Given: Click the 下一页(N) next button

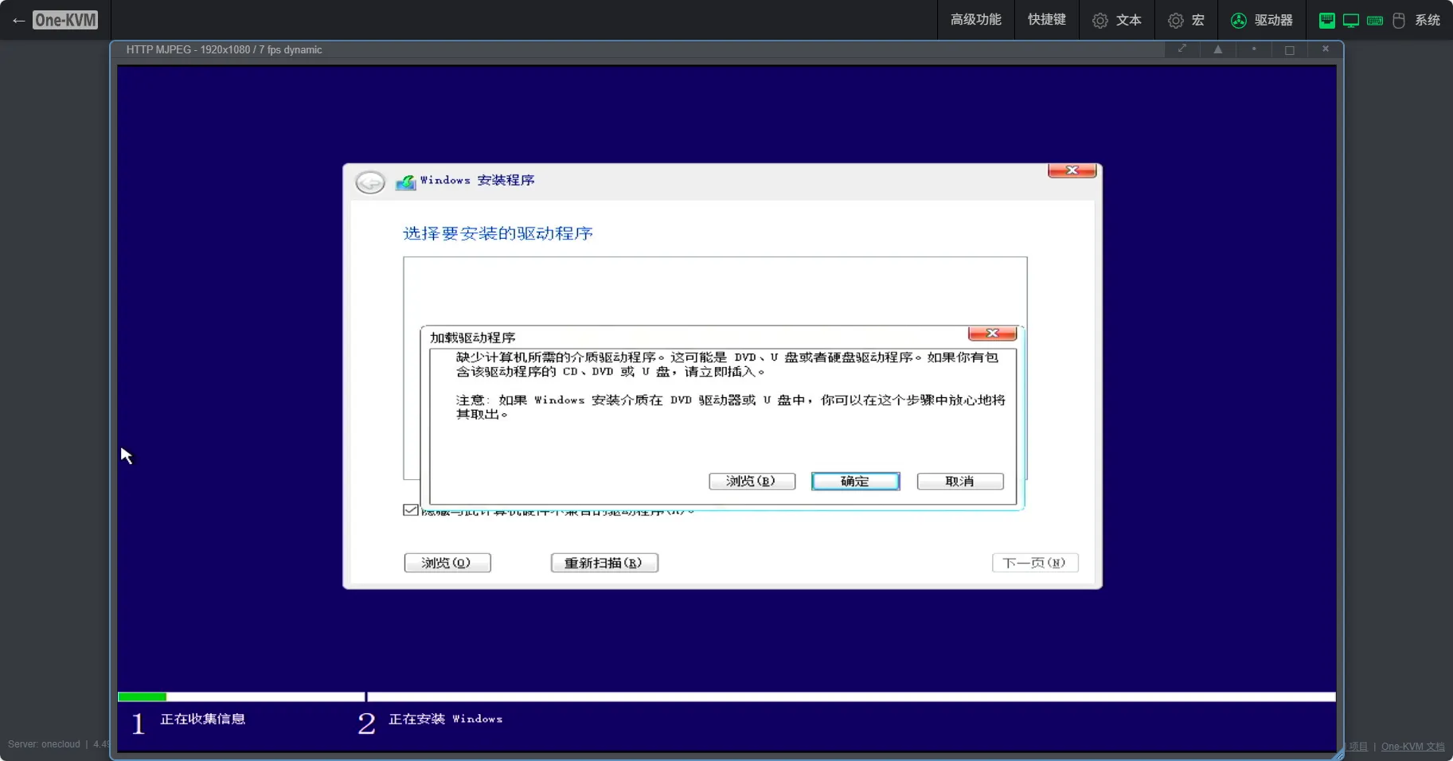Looking at the screenshot, I should pos(1035,563).
